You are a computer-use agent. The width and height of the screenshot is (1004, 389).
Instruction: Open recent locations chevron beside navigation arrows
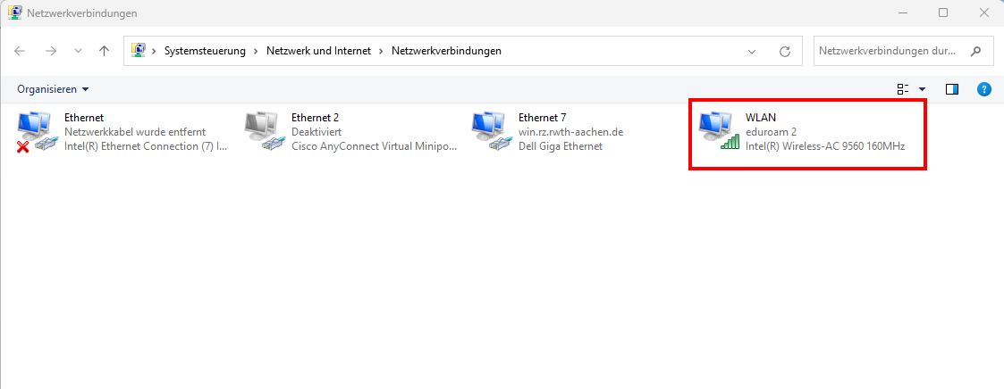click(78, 51)
